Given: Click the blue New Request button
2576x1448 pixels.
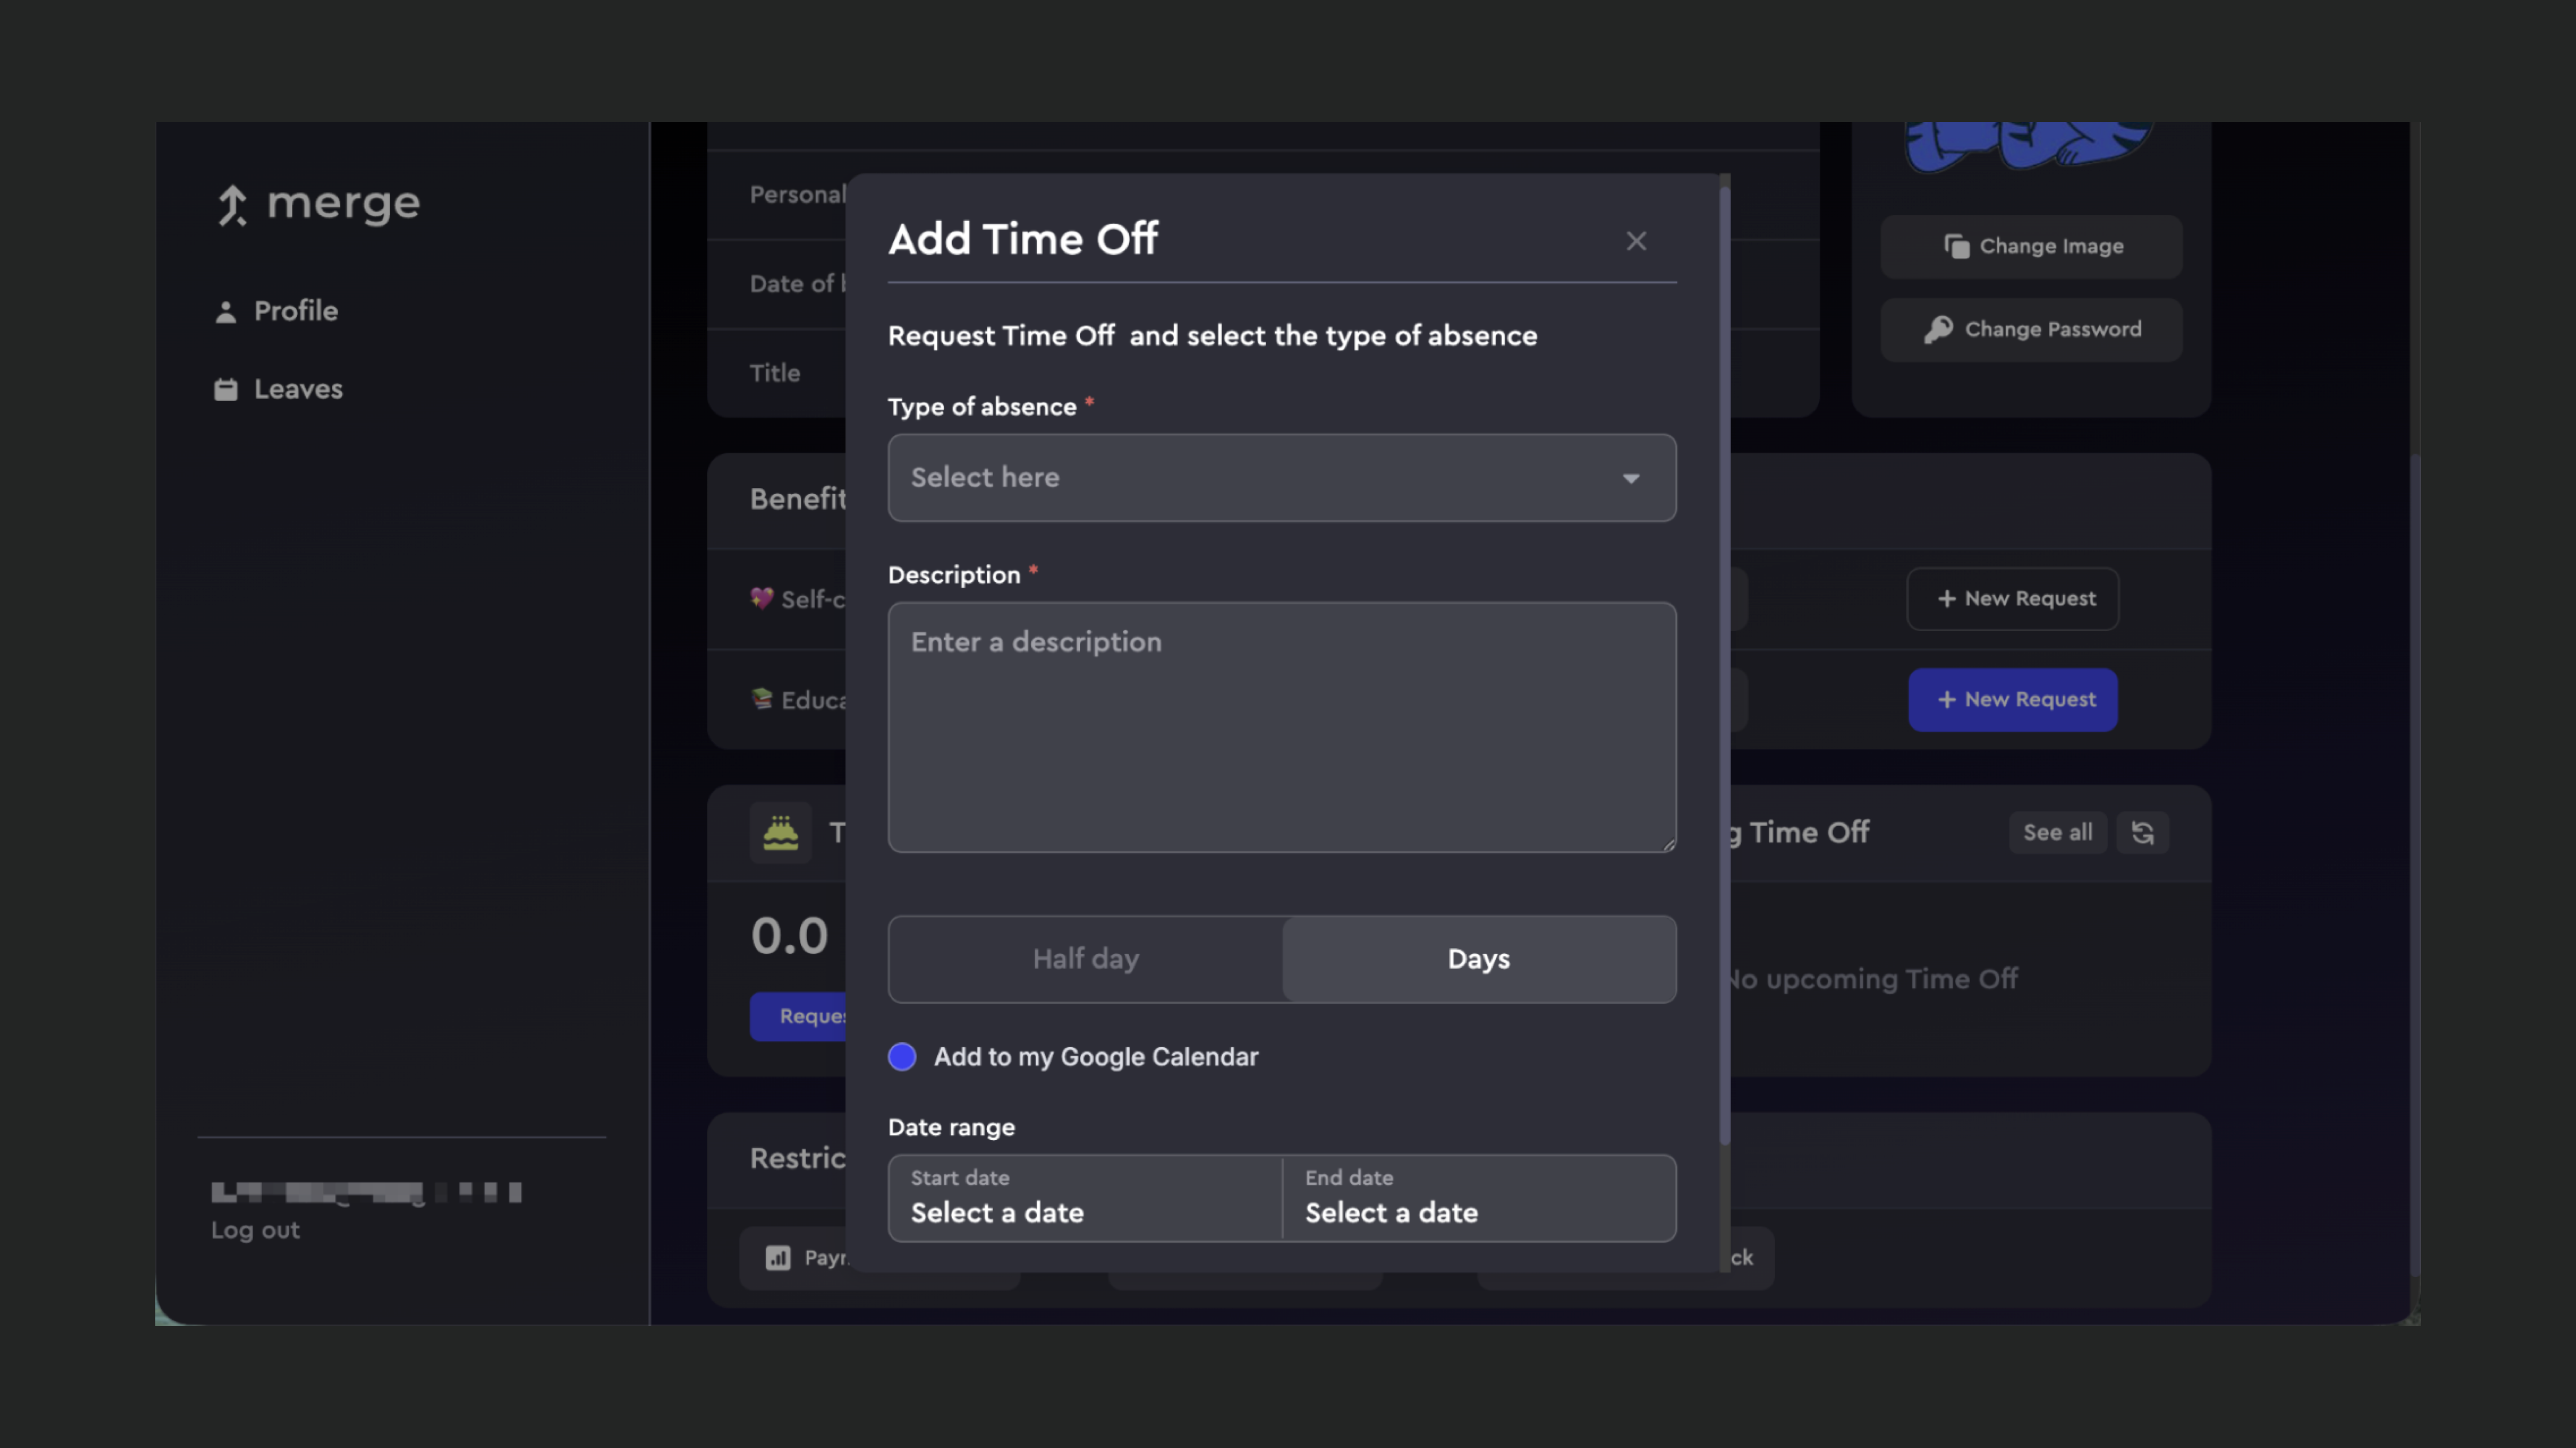Looking at the screenshot, I should 2012,700.
